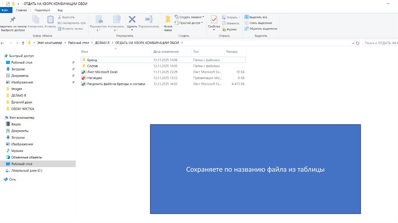Open address bar history dropdown arrow
The image size is (398, 223).
[x=353, y=43]
